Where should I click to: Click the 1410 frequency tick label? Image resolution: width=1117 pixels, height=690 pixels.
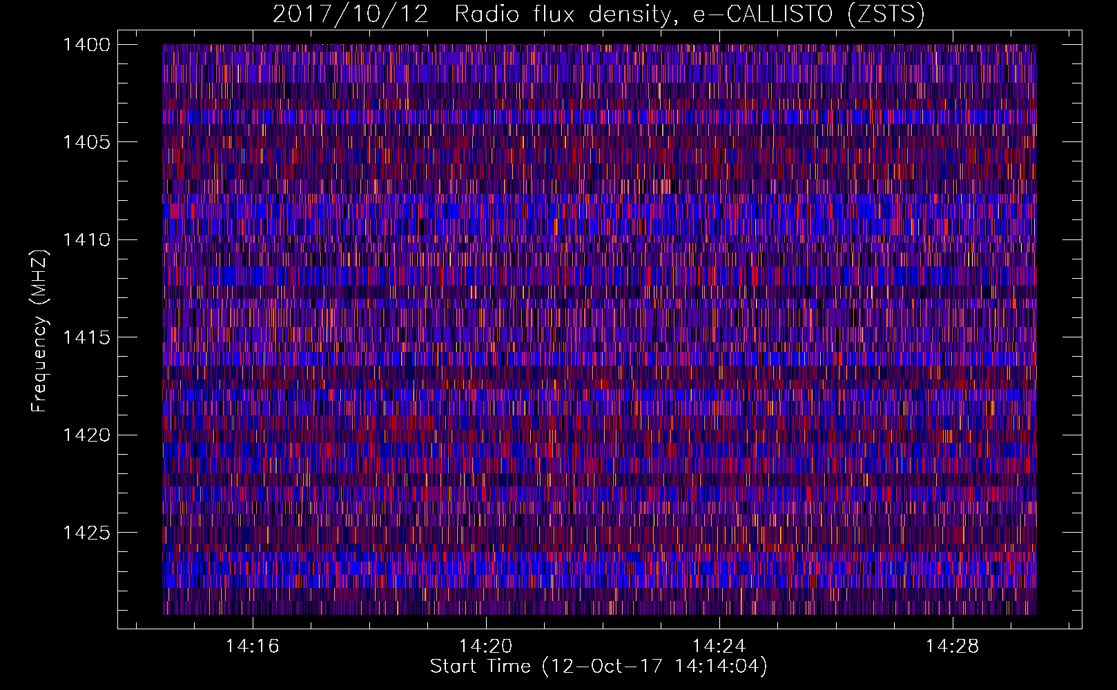(x=86, y=240)
